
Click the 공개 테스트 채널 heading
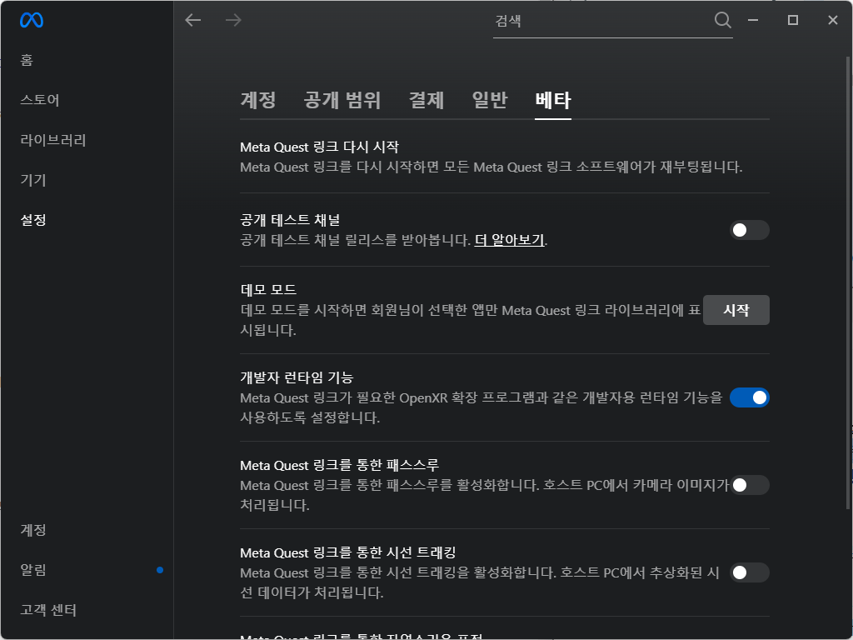tap(290, 220)
